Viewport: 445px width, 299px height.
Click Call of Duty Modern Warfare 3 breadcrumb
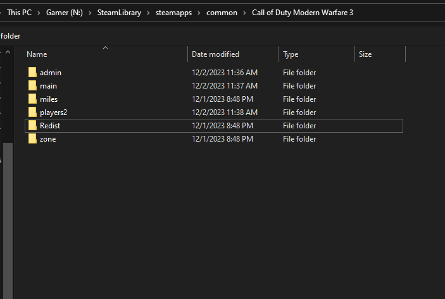coord(303,13)
